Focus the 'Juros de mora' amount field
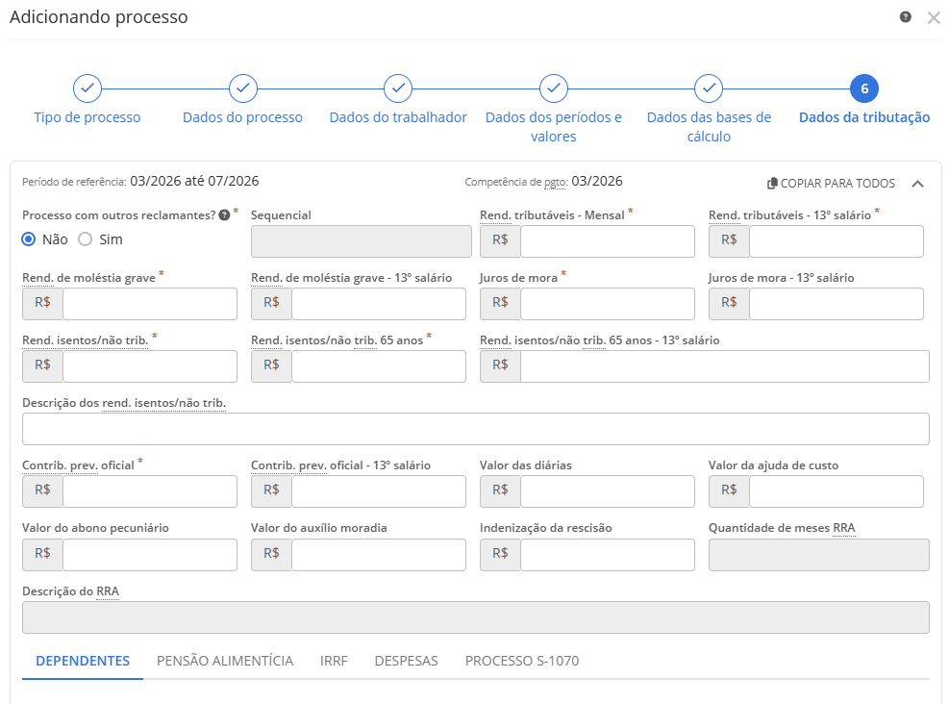The image size is (949, 704). tap(607, 304)
